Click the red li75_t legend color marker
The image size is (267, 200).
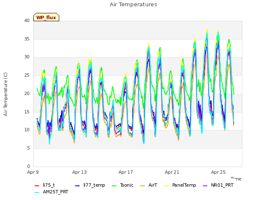(37, 185)
